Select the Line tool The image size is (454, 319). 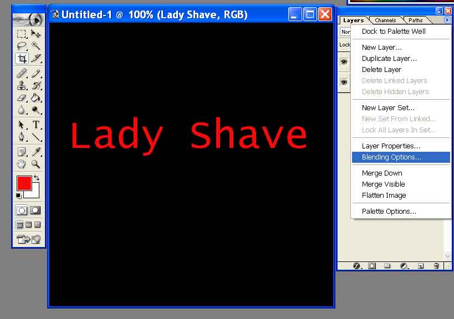(36, 136)
